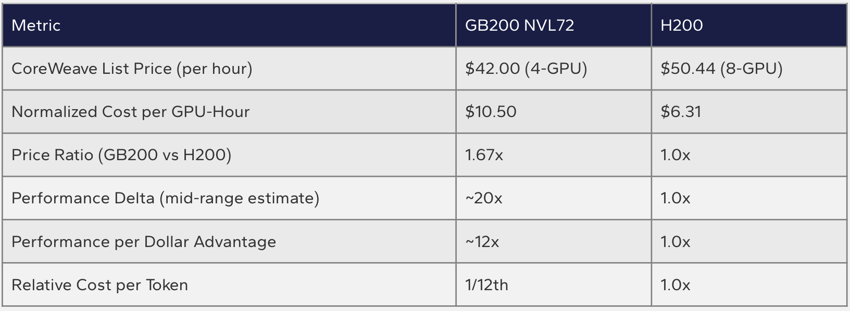Click the H200 column header
Image resolution: width=850 pixels, height=311 pixels.
coord(681,25)
